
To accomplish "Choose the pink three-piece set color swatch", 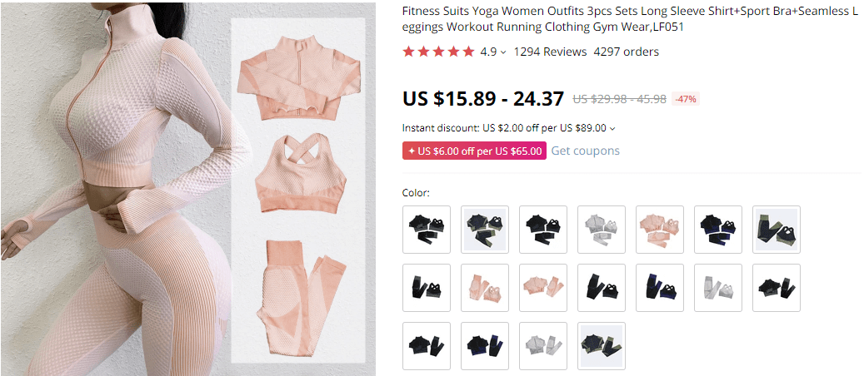I will point(659,230).
